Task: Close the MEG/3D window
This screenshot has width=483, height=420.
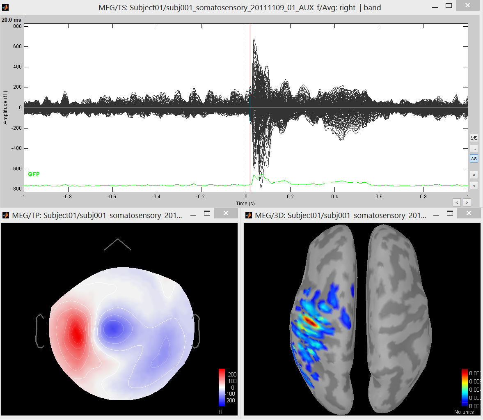Action: pyautogui.click(x=469, y=213)
